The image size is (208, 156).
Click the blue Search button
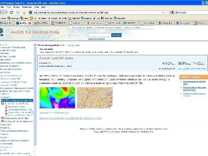[x=116, y=35]
